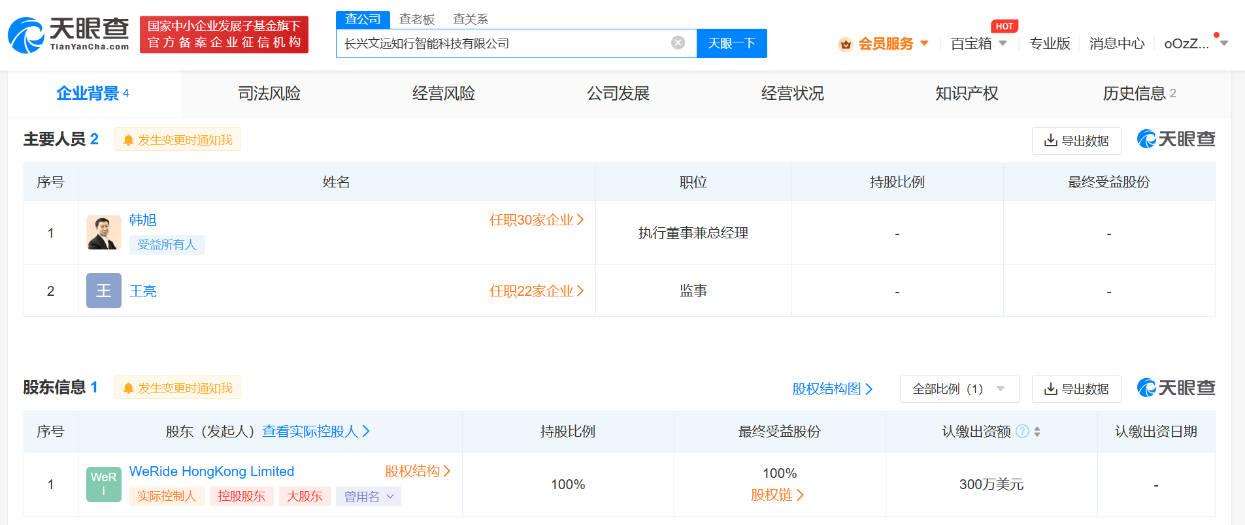This screenshot has width=1245, height=525.
Task: Open 王亮's name link
Action: (x=143, y=291)
